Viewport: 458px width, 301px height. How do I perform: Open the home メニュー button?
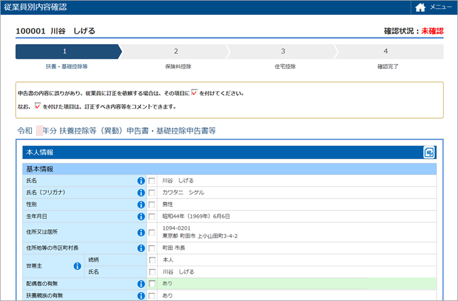coord(434,7)
